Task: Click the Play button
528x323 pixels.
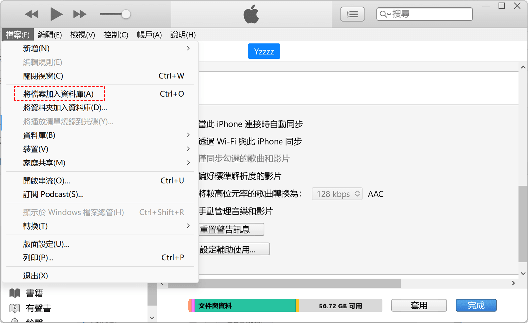Action: click(56, 14)
